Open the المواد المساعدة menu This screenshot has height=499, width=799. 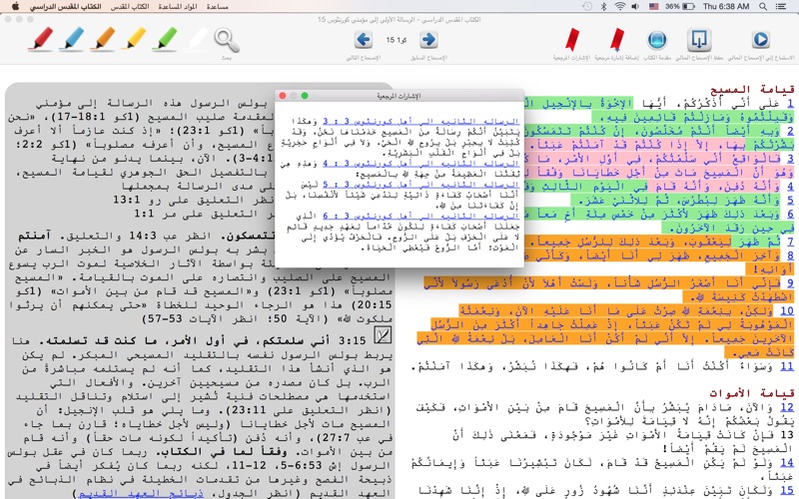178,7
